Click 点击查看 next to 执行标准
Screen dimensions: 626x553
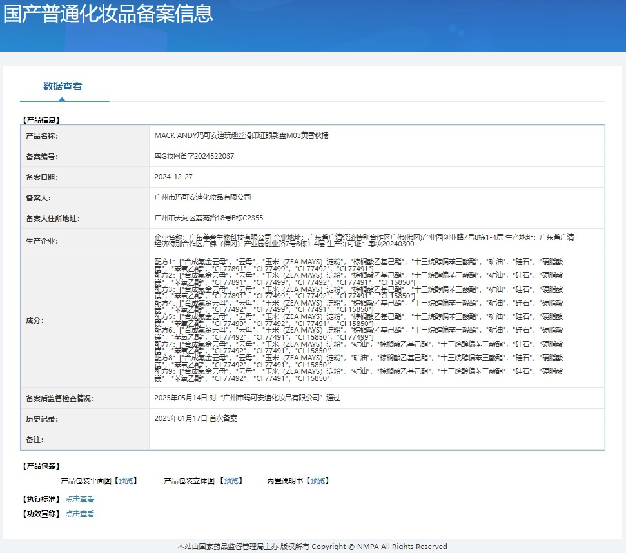coord(80,499)
